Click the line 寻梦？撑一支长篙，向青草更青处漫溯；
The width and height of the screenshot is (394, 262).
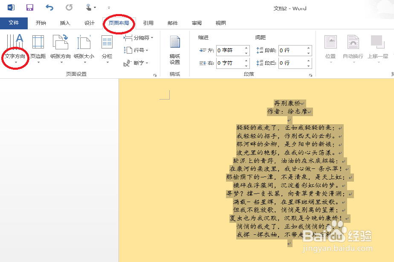point(286,194)
